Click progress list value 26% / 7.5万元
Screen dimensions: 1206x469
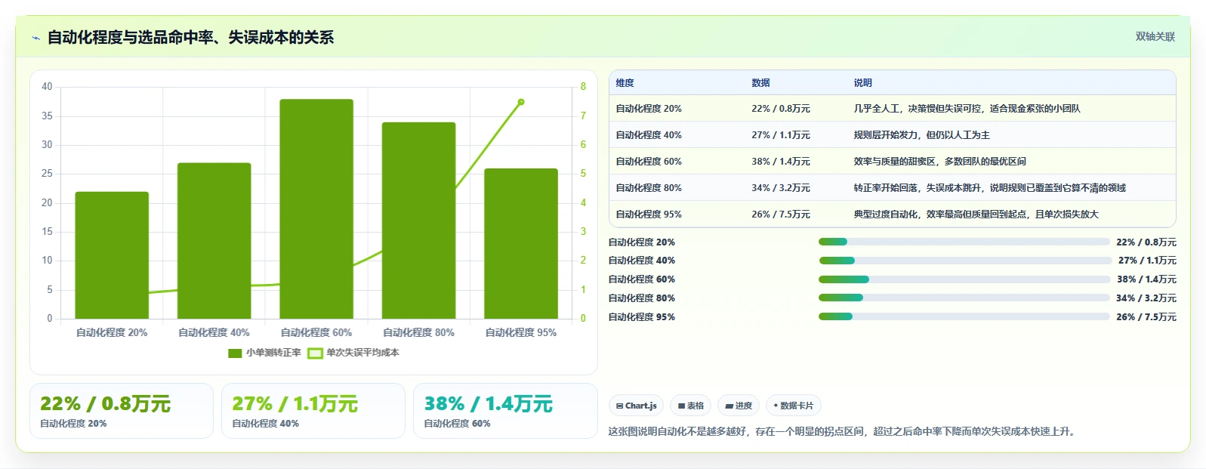[x=1146, y=317]
